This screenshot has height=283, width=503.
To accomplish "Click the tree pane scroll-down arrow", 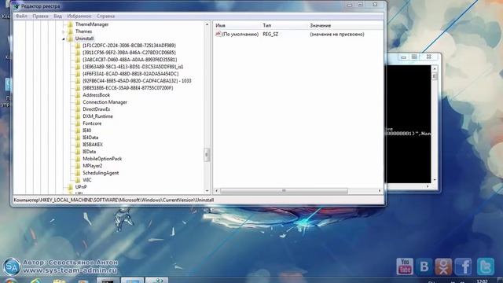I will pyautogui.click(x=207, y=190).
